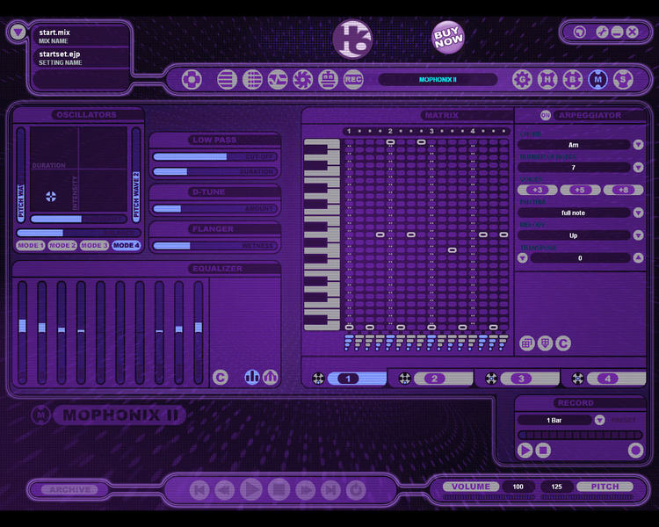Click the VOLUME button

(471, 487)
